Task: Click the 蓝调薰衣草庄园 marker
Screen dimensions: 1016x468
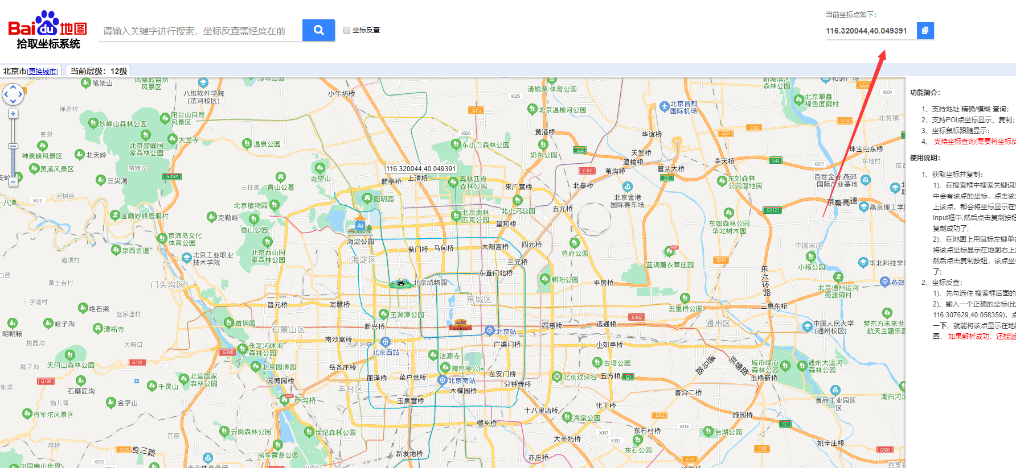Action: 670,251
